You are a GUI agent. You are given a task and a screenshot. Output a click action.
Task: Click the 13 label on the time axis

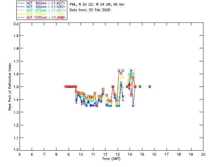pyautogui.click(x=118, y=154)
